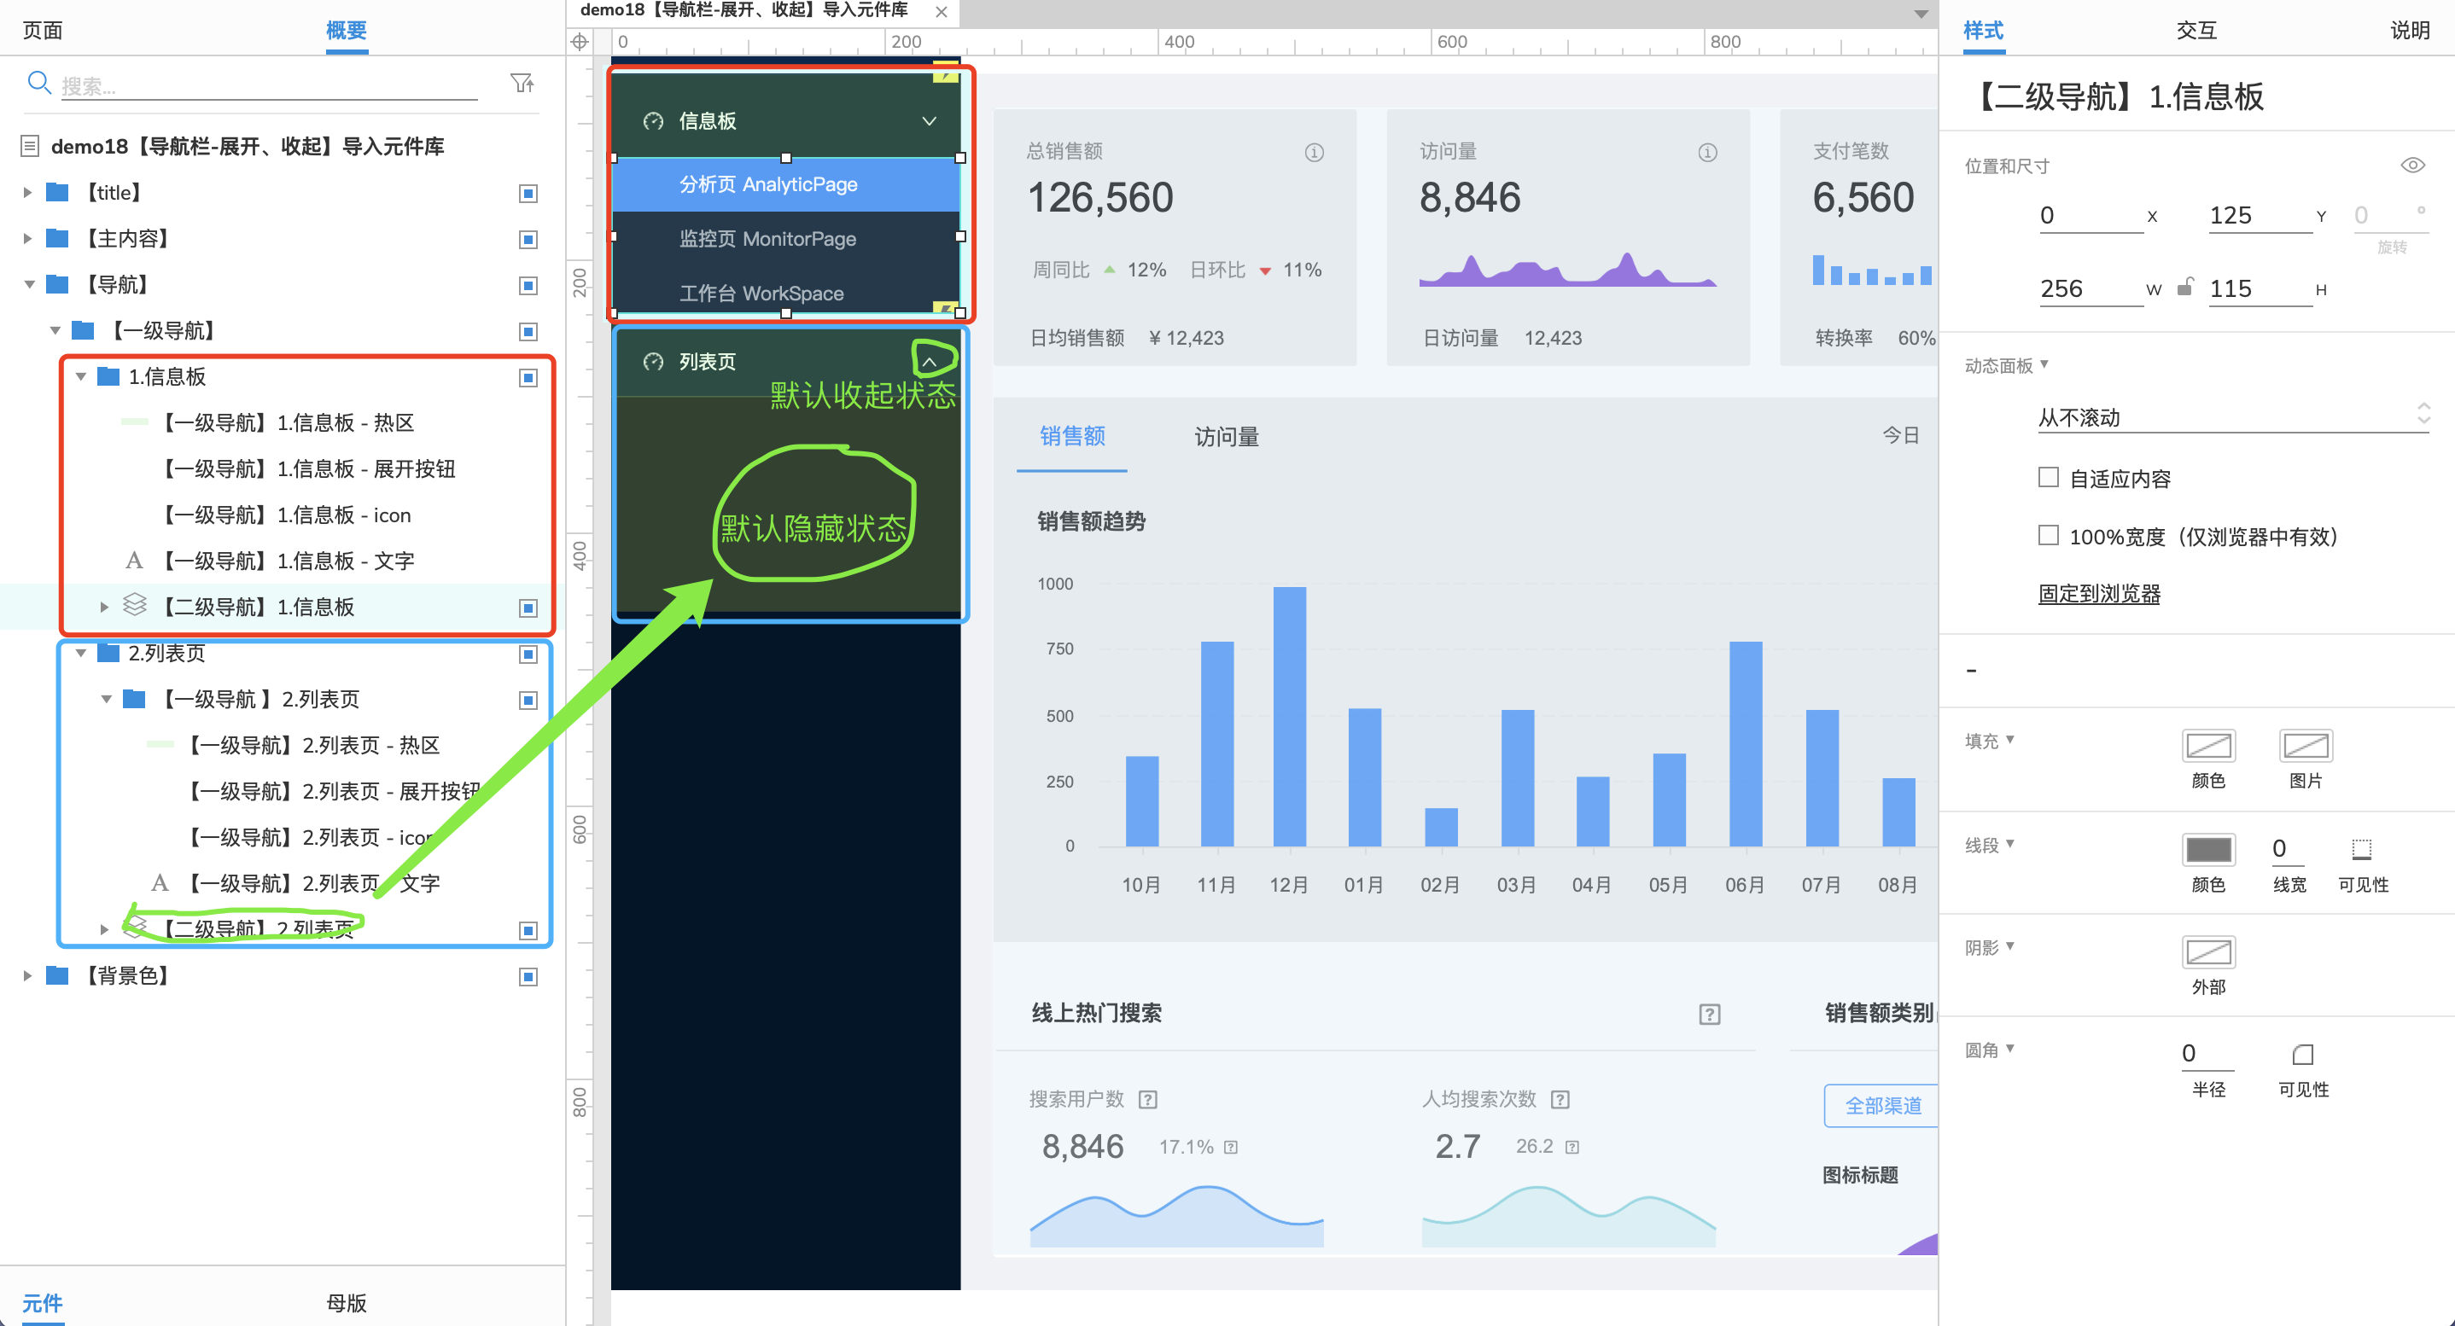Open the fill 颜色 swatch

[2208, 745]
